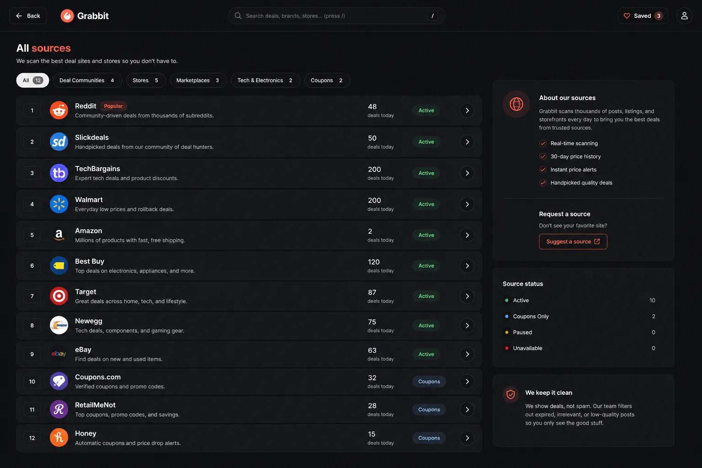This screenshot has height=468, width=702.
Task: Click the Newegg logo icon
Action: tap(59, 325)
